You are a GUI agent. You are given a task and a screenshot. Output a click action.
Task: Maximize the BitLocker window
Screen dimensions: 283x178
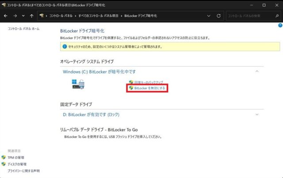coord(264,5)
